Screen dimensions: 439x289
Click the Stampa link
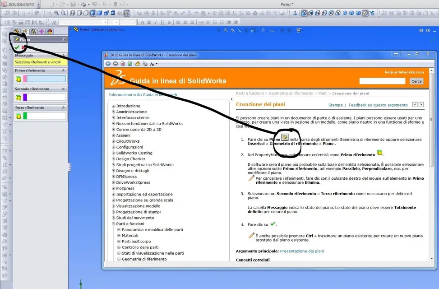click(335, 105)
